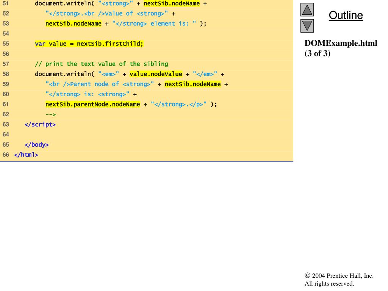The width and height of the screenshot is (388, 291).
Task: Click the highlighted value.nodeValue expression
Action: click(x=156, y=74)
